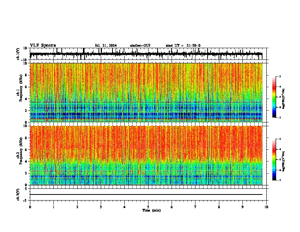Click the 'station=OUJ' label

[140, 45]
